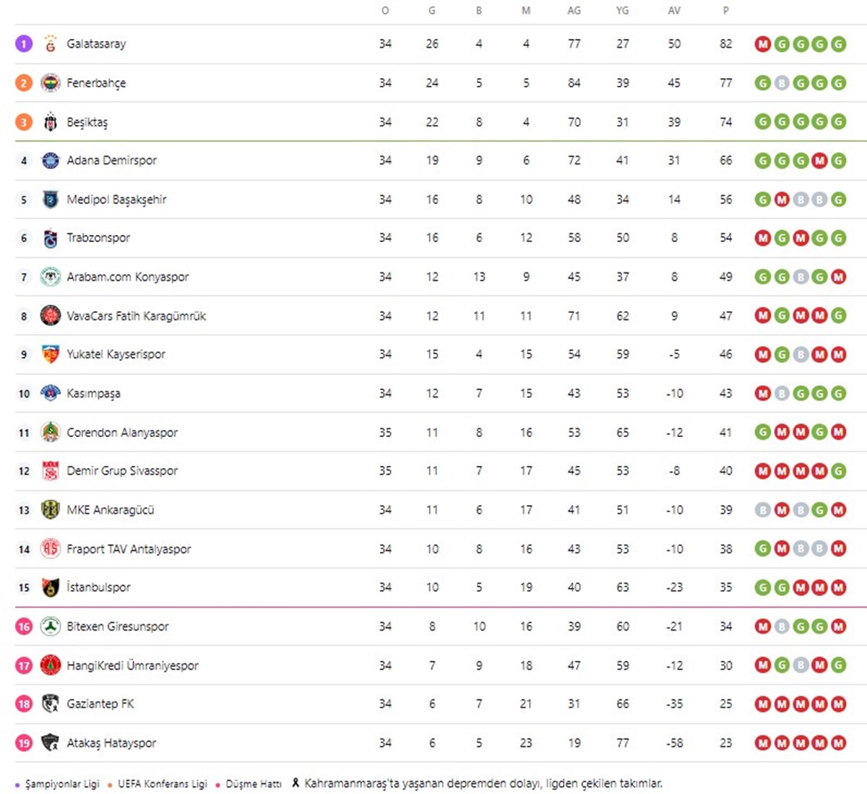Sort by the AG goals column header
Image resolution: width=867 pixels, height=794 pixels.
(574, 11)
